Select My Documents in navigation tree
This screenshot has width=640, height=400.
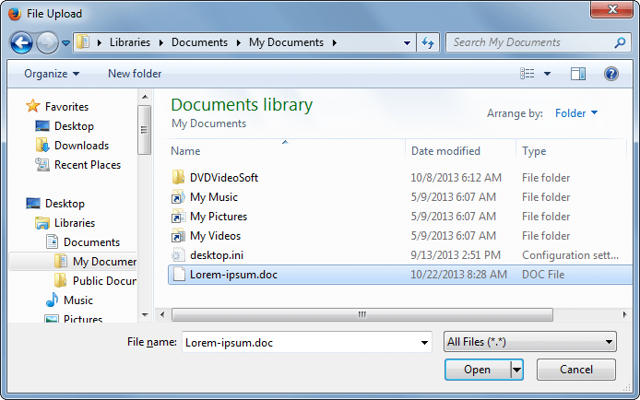coord(104,262)
